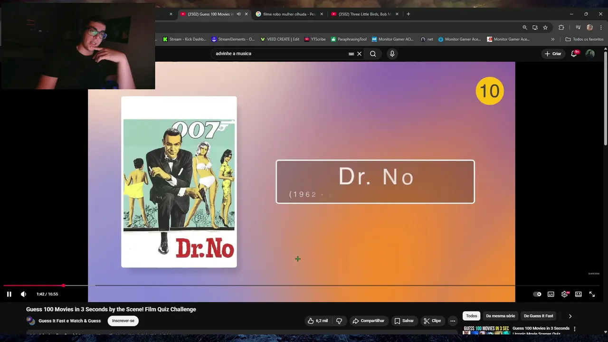Open YouTube notifications bell
The width and height of the screenshot is (608, 342).
pos(574,54)
